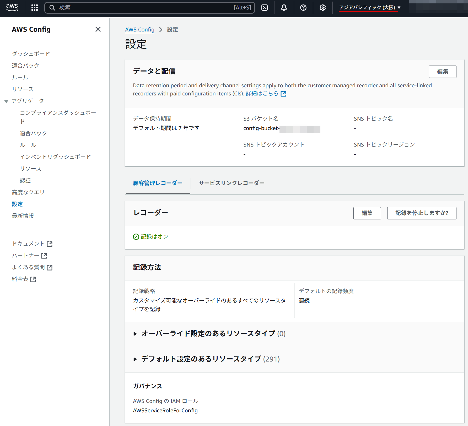
Task: Click 編集 in データと配信 panel
Action: click(443, 72)
